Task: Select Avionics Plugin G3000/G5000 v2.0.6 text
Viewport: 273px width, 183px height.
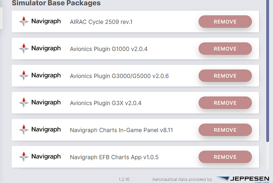Action: 119,76
